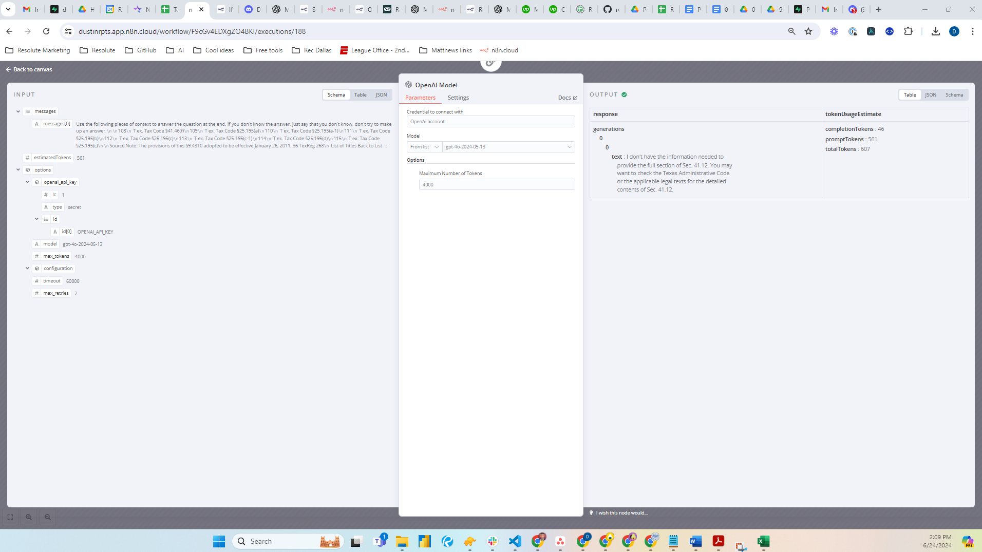Open File Explorer from the taskbar

pyautogui.click(x=402, y=541)
